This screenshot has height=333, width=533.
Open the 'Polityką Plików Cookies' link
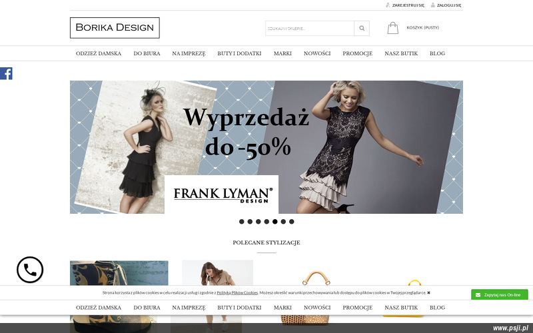pos(237,292)
